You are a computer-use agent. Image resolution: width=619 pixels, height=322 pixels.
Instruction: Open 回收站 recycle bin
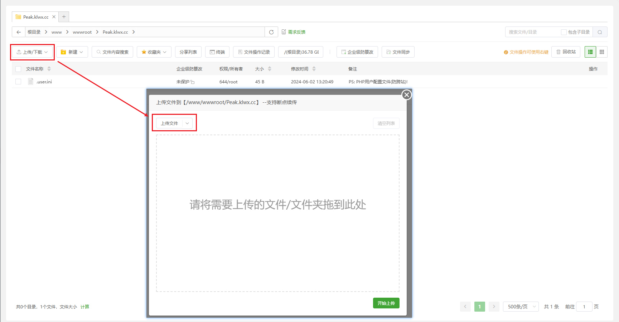coord(566,52)
